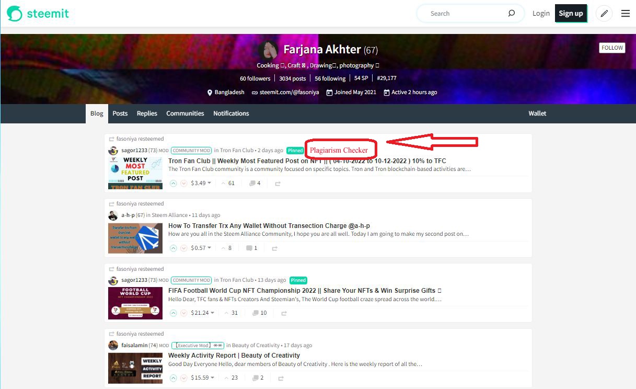Upvote the Weekly Activity Report post
Viewport: 636px width, 389px height.
(x=174, y=377)
